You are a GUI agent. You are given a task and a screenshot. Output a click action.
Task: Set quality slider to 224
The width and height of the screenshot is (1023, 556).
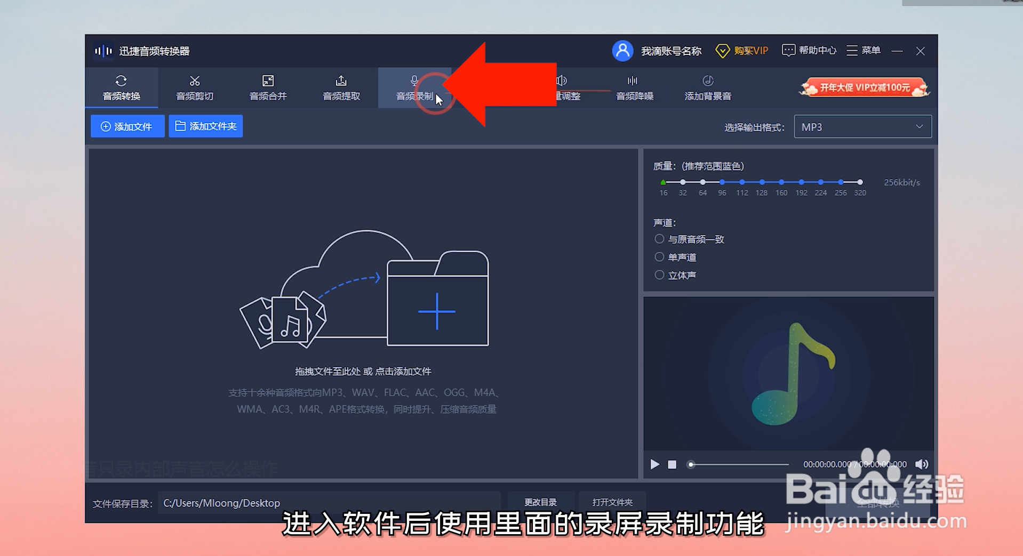(x=821, y=182)
